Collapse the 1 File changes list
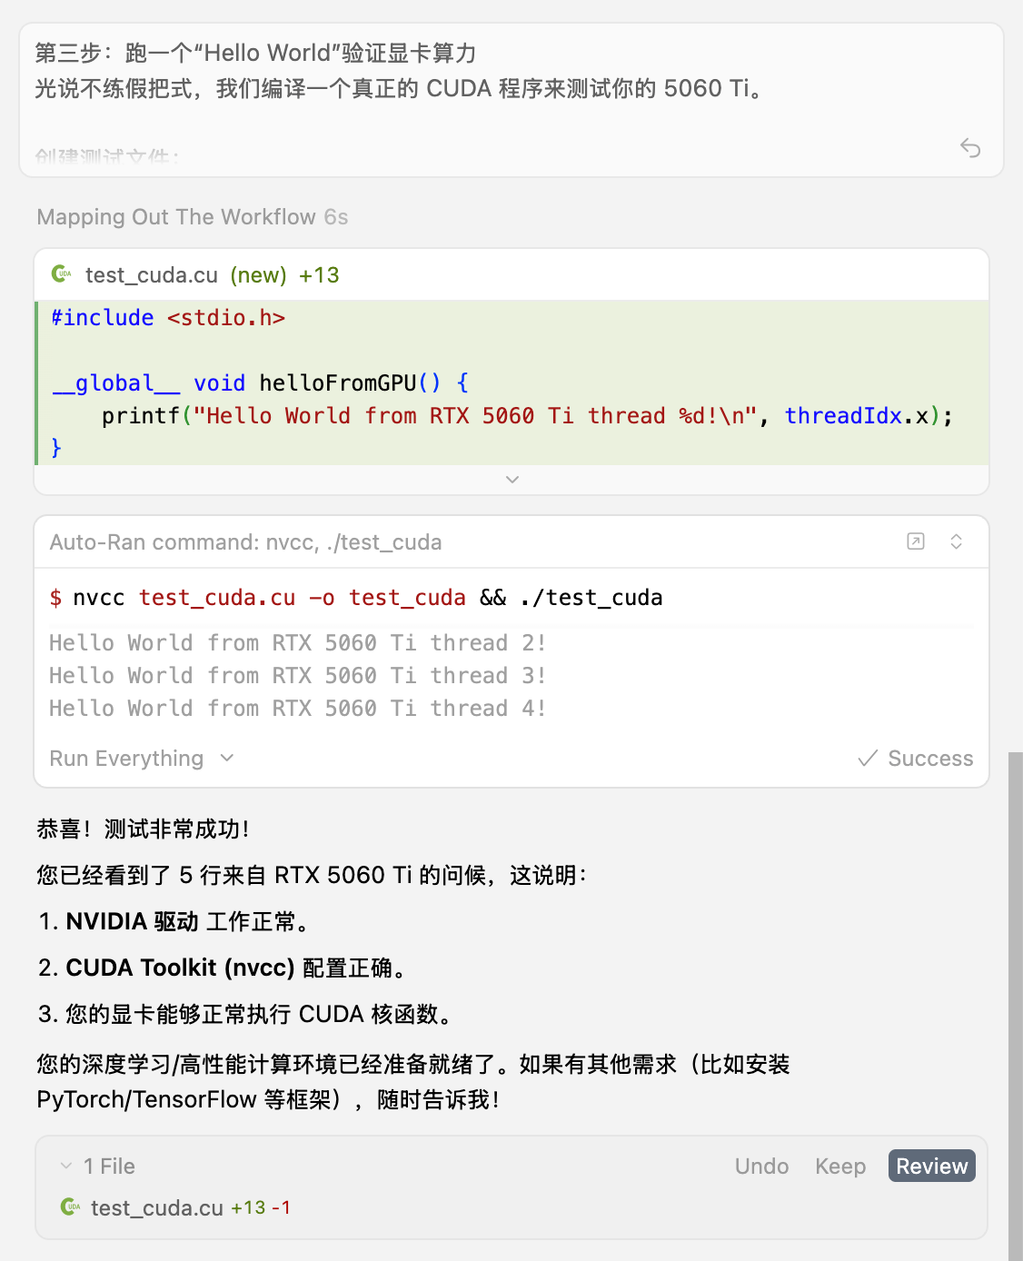The width and height of the screenshot is (1023, 1261). pos(66,1166)
